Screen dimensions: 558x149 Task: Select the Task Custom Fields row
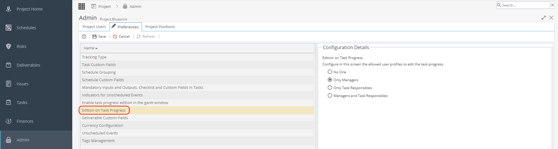click(x=197, y=65)
